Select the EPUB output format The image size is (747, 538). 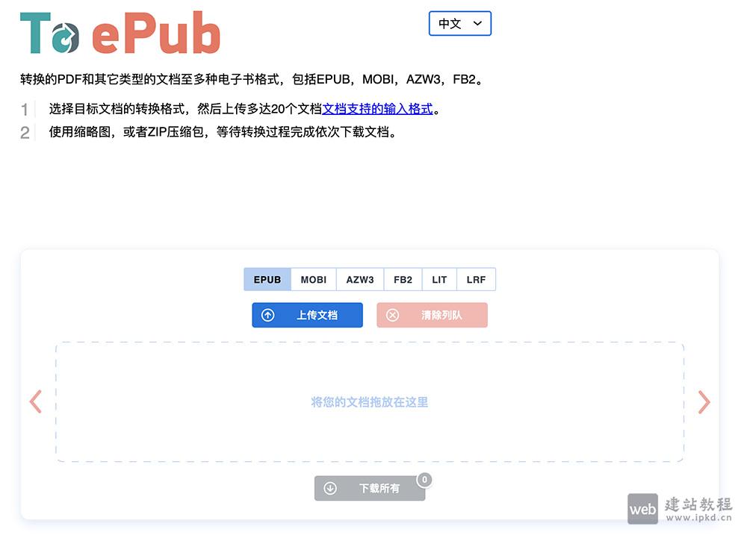[x=267, y=279]
